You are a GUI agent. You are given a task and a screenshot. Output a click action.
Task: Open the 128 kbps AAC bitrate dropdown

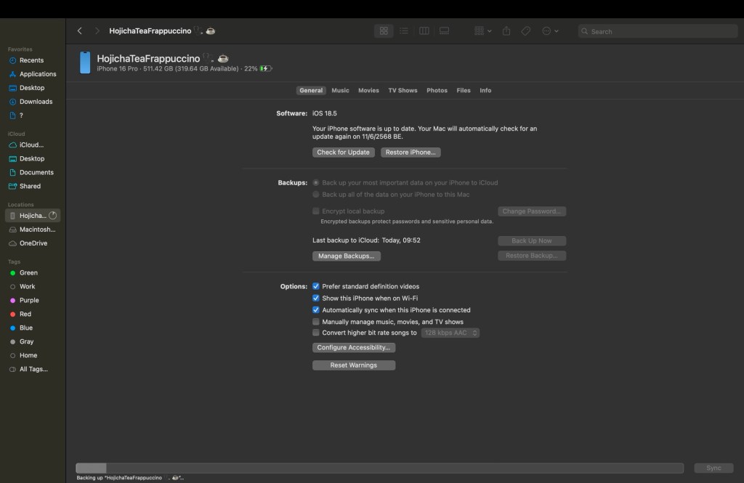[451, 333]
